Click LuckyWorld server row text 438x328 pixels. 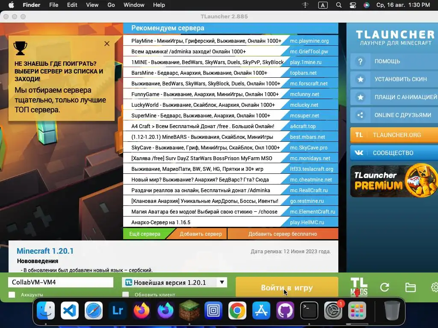coord(203,105)
